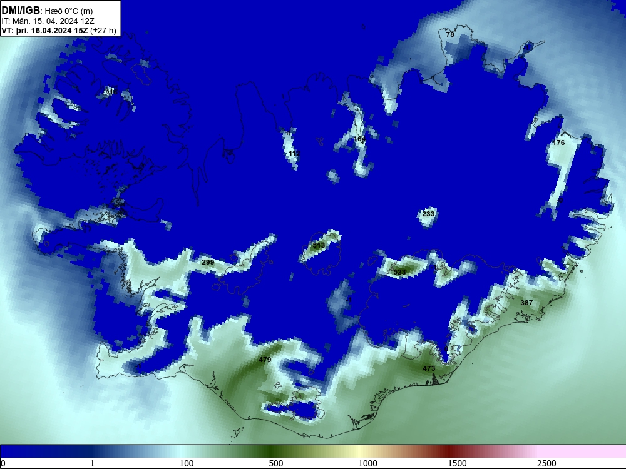
Task: Click the map value 387
Action: 526,303
